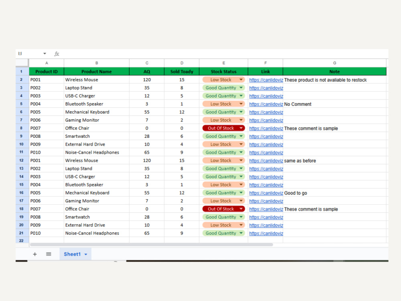Select the note 'These product is not avaliable to restock'
This screenshot has height=301, width=401.
334,80
